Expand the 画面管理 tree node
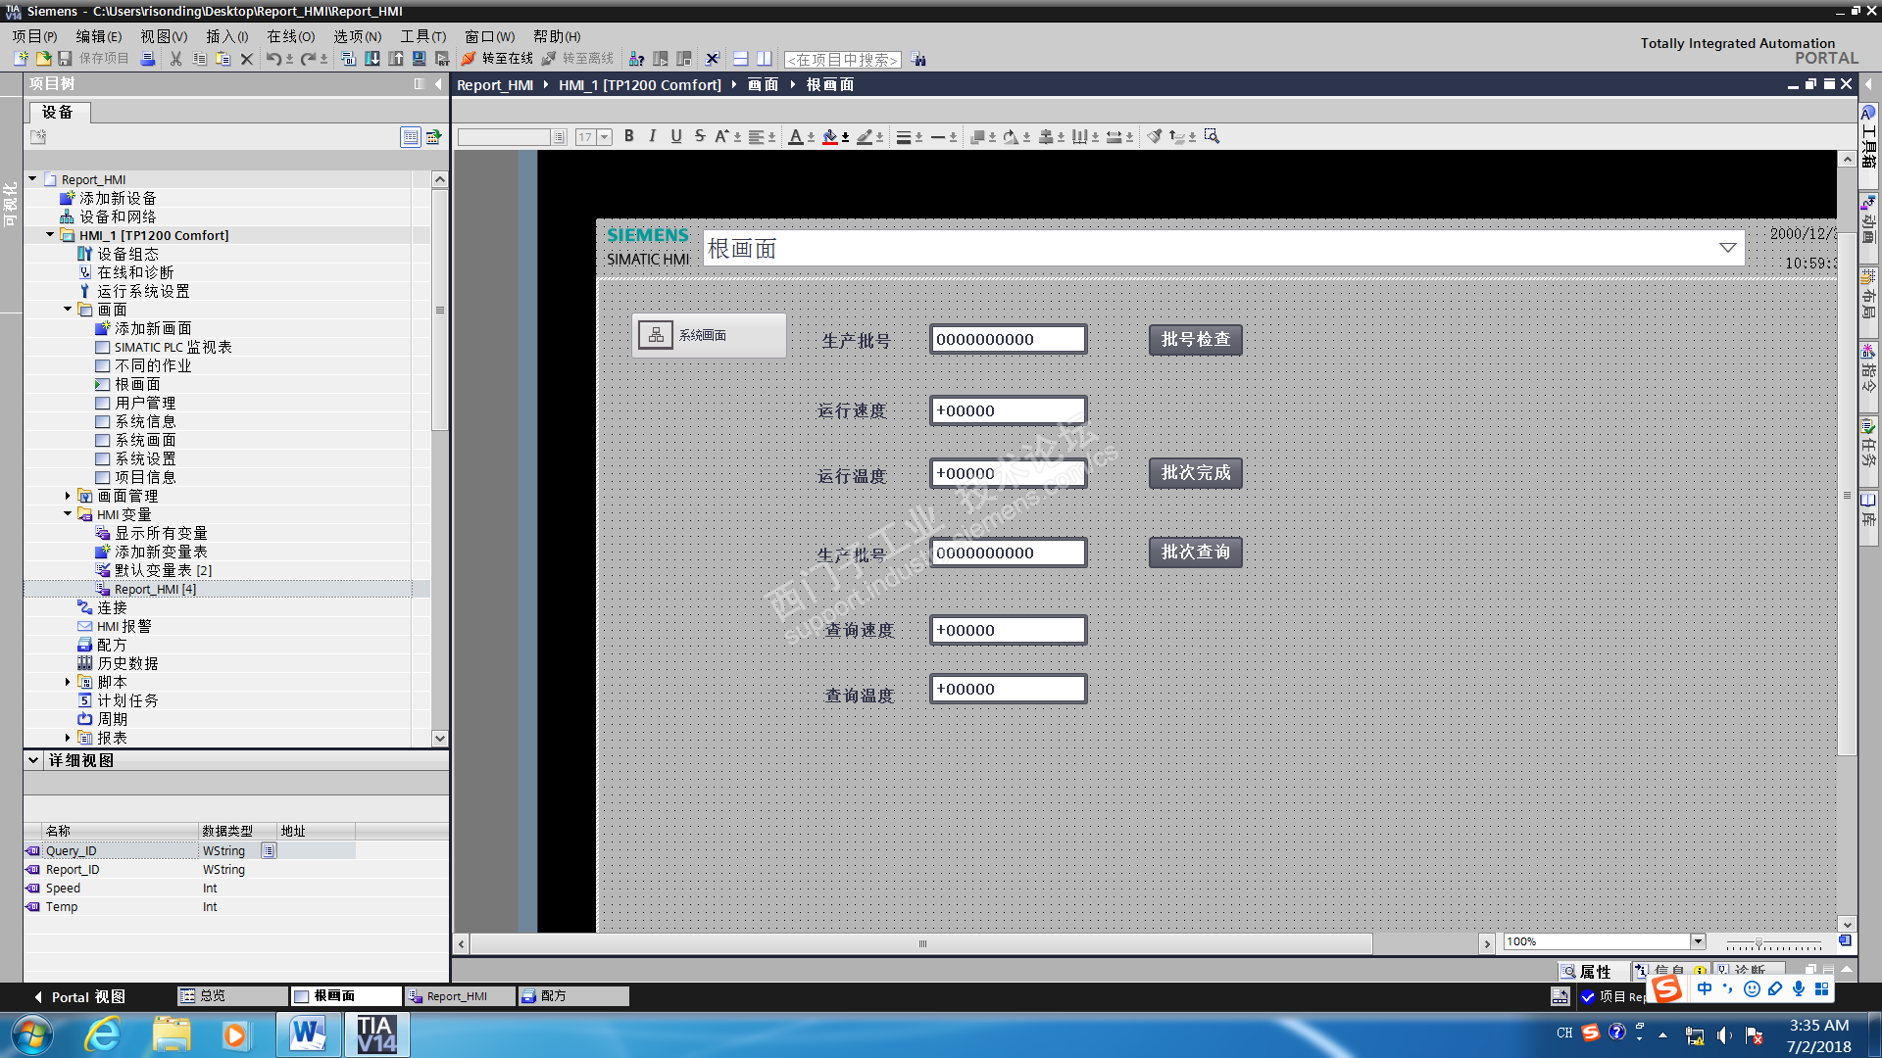Screen dimensions: 1882x1058 pos(68,496)
